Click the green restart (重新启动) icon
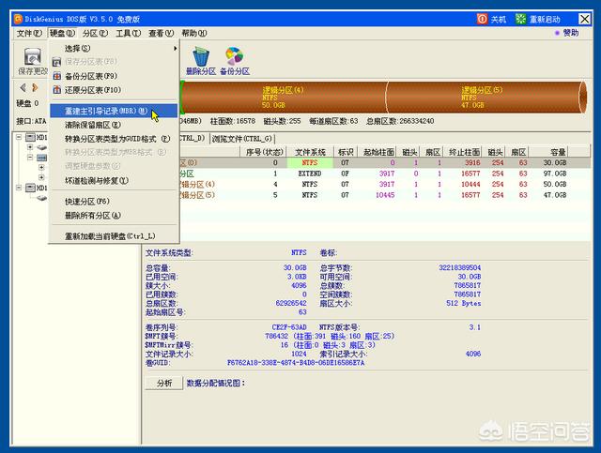Viewport: 601px width, 453px height. click(520, 19)
